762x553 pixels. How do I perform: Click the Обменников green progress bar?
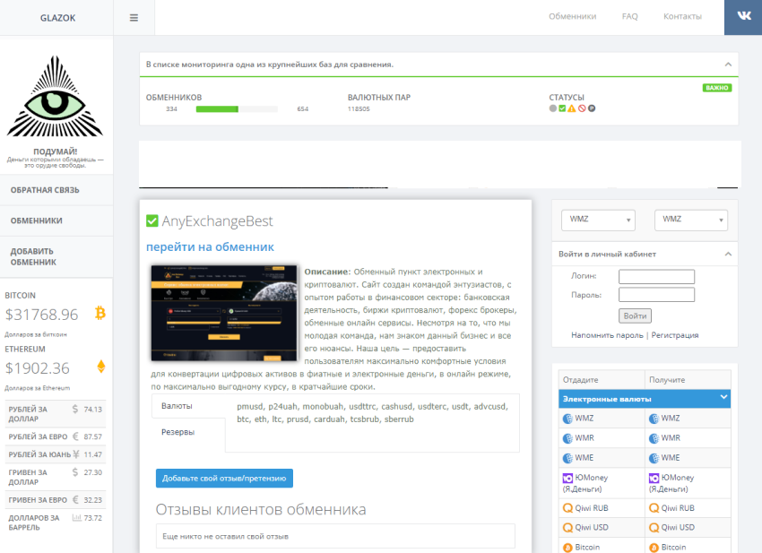tap(237, 109)
